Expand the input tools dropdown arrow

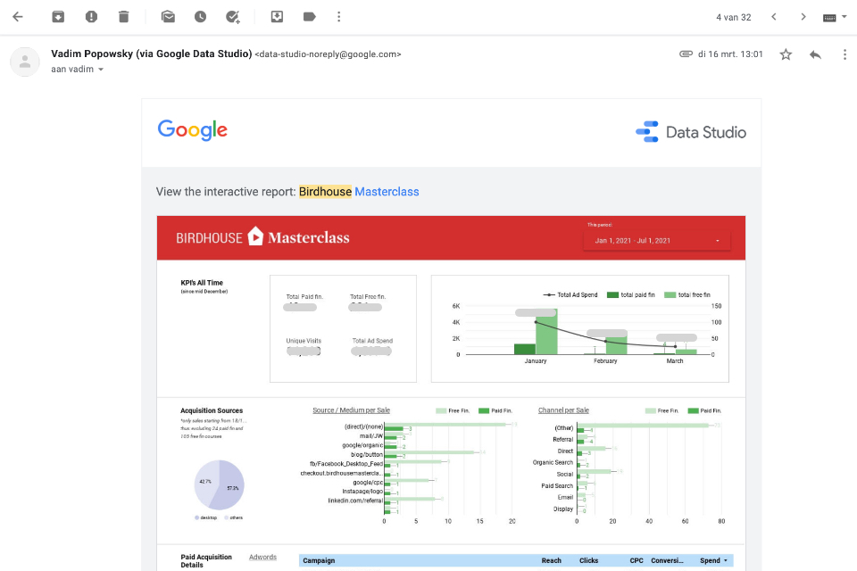click(x=844, y=17)
